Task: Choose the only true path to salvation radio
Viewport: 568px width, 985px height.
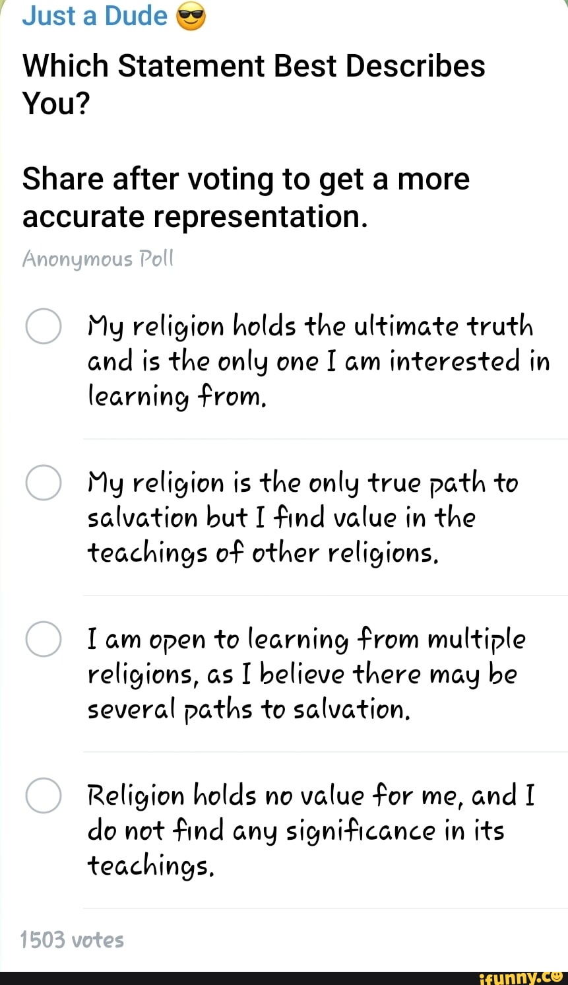Action: point(44,483)
